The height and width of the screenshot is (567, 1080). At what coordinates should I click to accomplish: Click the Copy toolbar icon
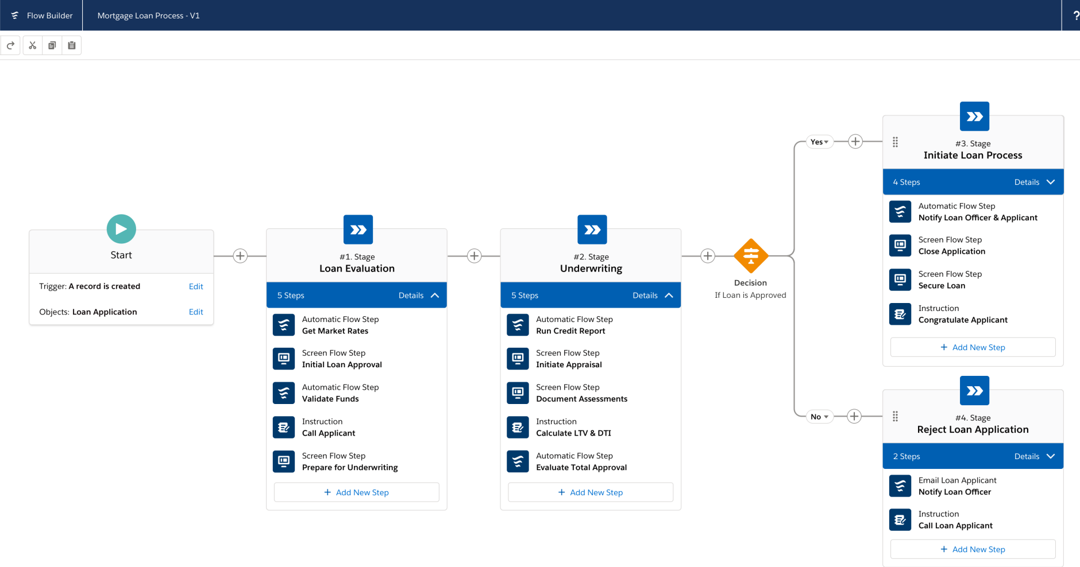[x=52, y=45]
